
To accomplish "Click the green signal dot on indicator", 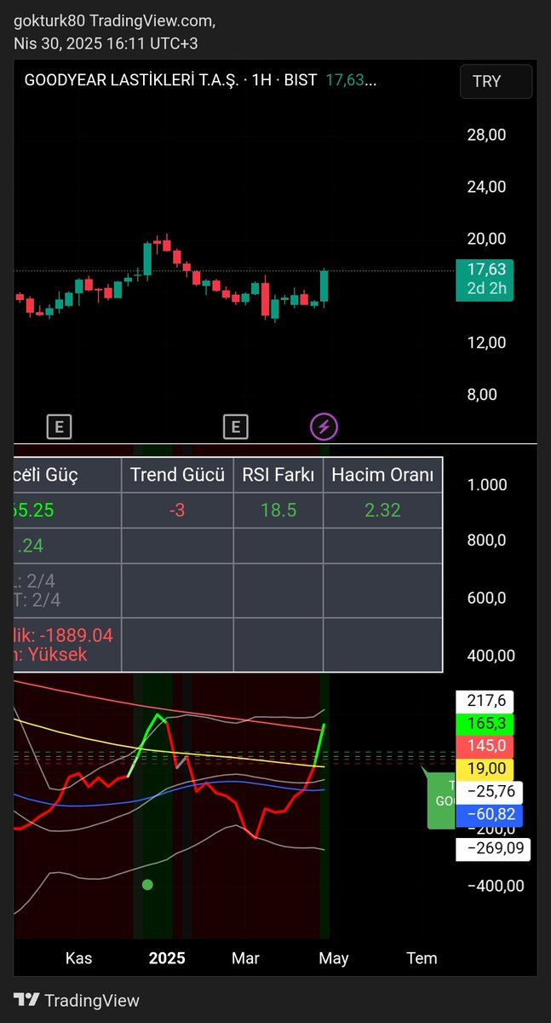I will pyautogui.click(x=147, y=885).
